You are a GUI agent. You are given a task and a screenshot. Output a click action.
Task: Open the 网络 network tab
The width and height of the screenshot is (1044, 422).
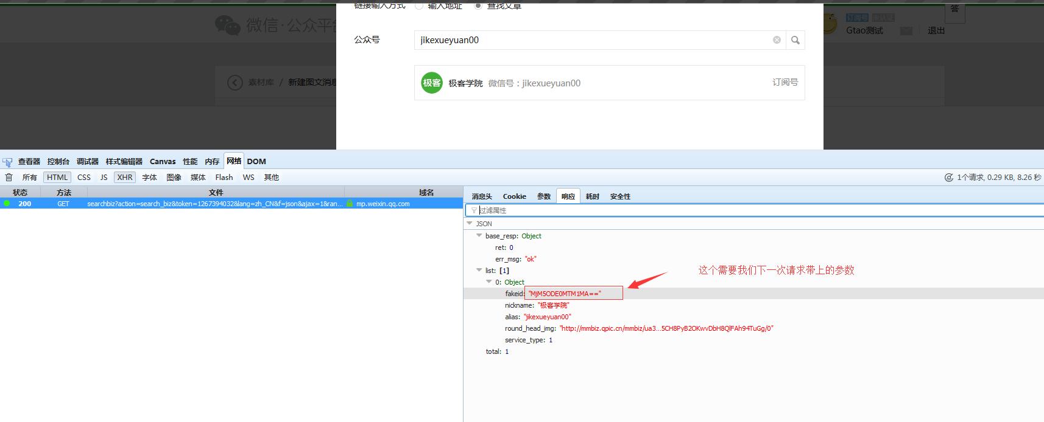tap(234, 161)
